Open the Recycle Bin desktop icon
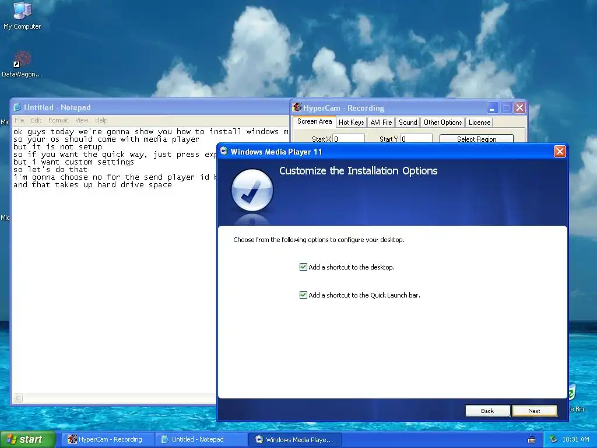The height and width of the screenshot is (448, 597). (575, 398)
